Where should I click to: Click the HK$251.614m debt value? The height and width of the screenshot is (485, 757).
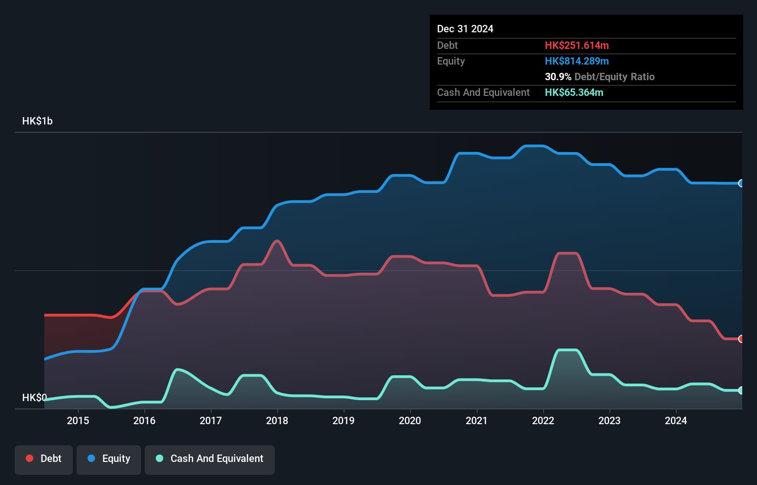577,46
